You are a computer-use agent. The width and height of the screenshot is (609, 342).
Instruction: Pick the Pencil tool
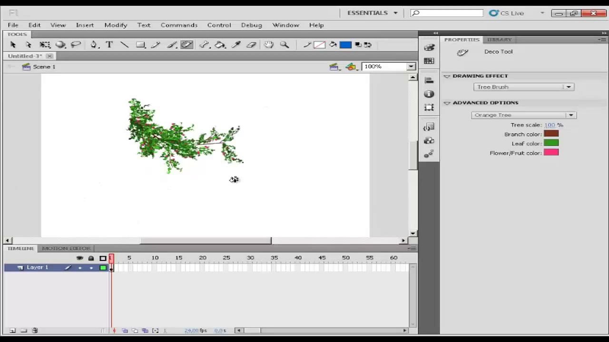click(x=156, y=45)
